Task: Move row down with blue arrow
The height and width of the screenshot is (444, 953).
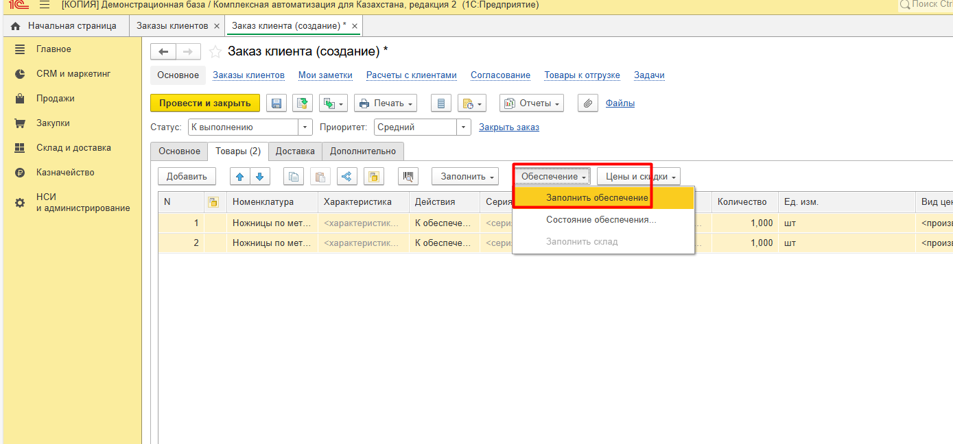Action: tap(259, 177)
